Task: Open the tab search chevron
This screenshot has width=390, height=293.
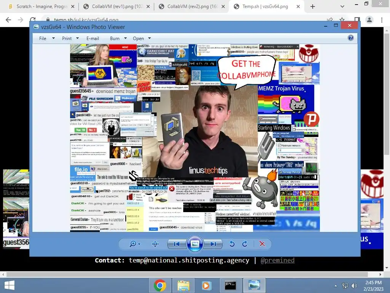Action: coord(342,7)
